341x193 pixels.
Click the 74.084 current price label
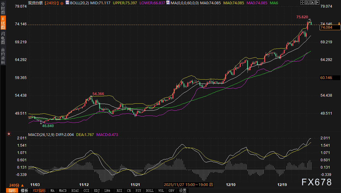coord(329,28)
